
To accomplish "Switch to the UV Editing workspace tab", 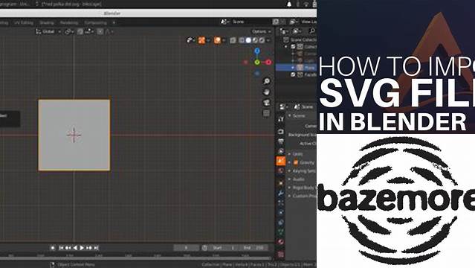I will click(24, 23).
